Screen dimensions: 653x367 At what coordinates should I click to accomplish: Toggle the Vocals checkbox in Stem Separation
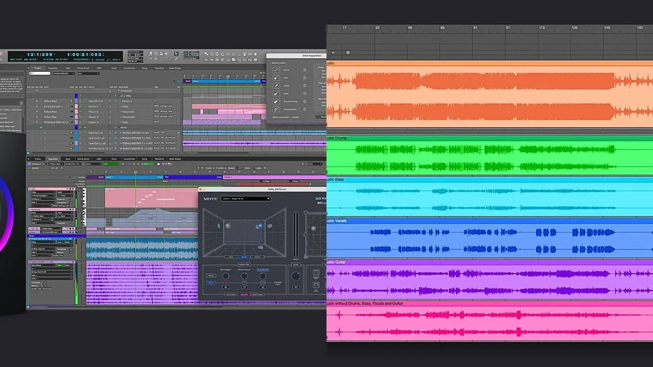point(305,86)
